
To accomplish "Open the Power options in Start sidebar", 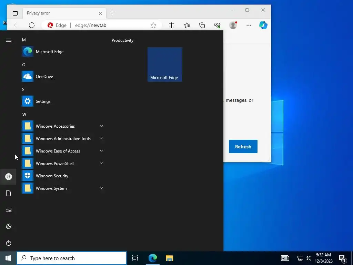I will click(8, 243).
